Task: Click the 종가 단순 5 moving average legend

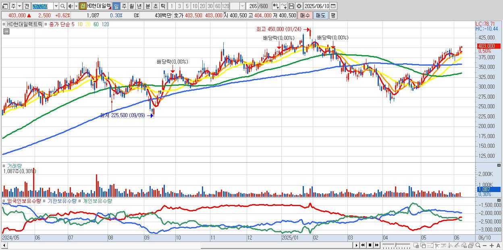Action: (62, 24)
